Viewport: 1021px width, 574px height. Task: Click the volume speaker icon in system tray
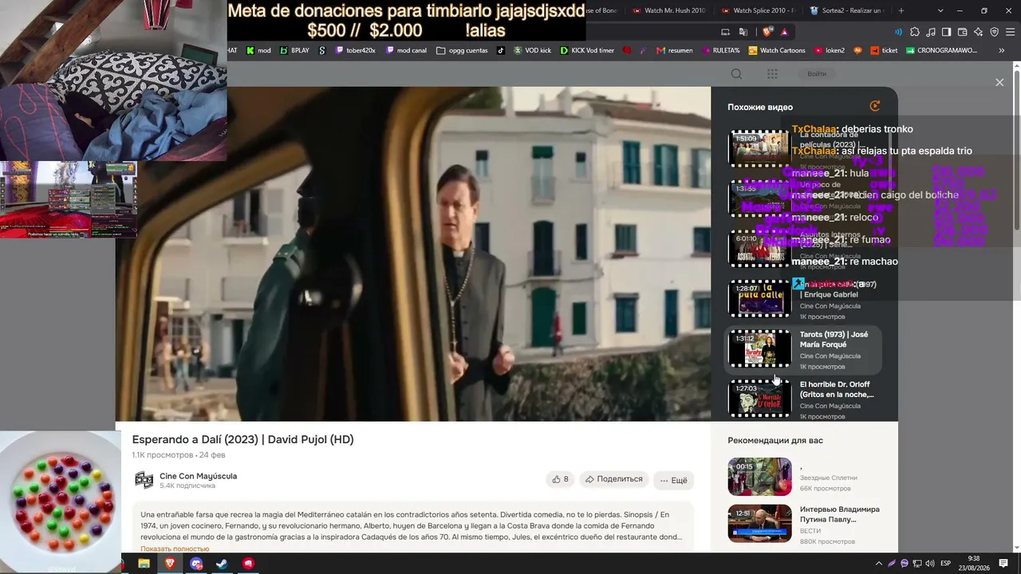[930, 564]
